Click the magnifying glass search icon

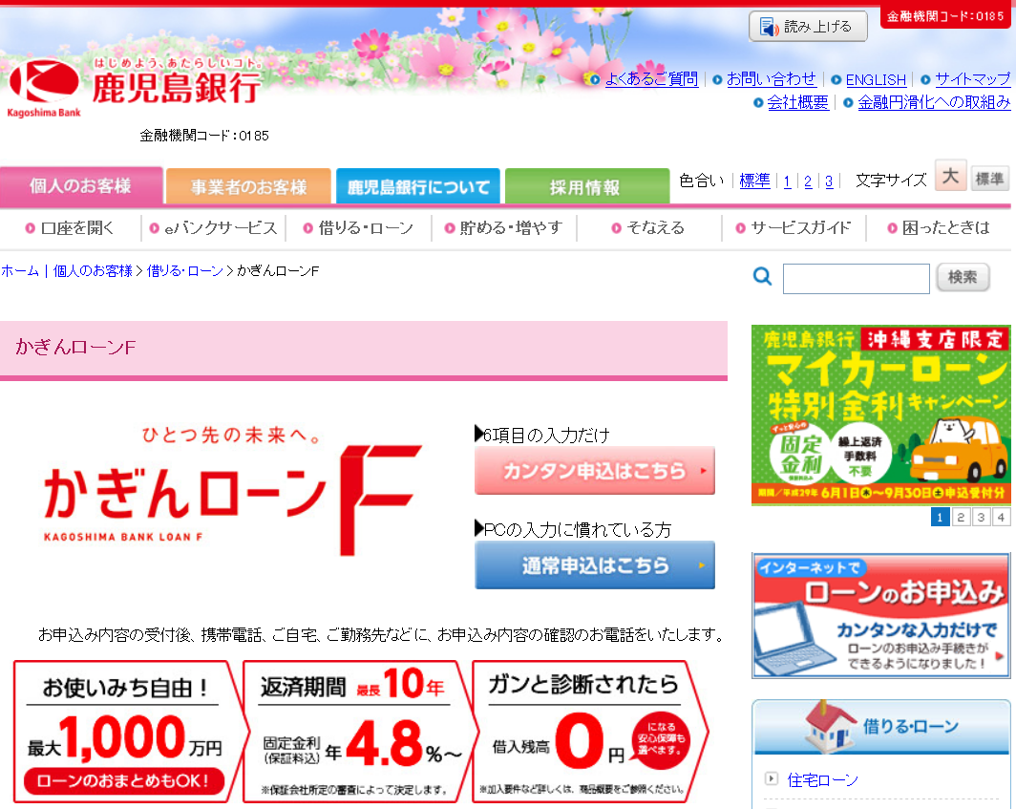click(x=763, y=277)
